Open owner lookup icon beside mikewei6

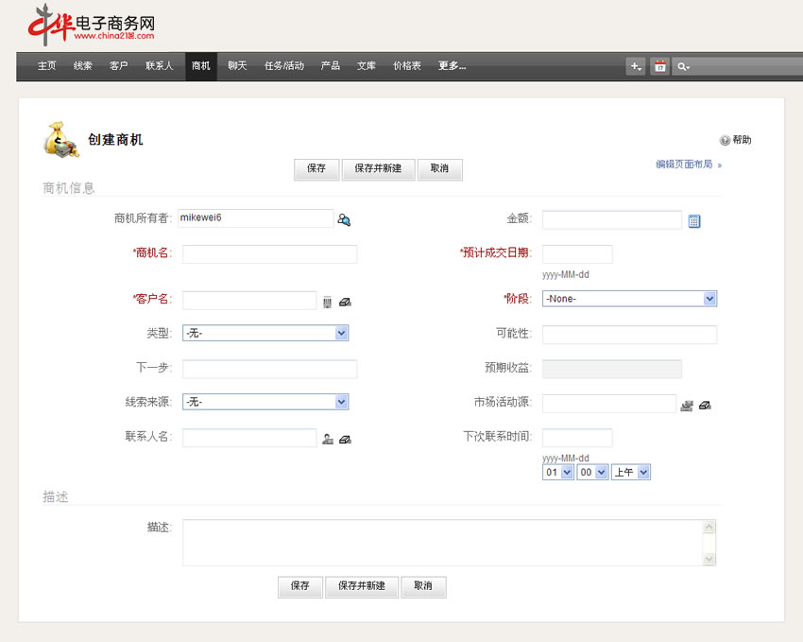[344, 220]
